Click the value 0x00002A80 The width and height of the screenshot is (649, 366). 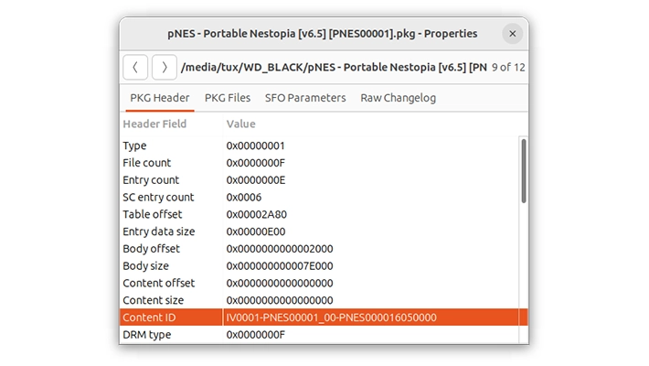click(x=256, y=214)
